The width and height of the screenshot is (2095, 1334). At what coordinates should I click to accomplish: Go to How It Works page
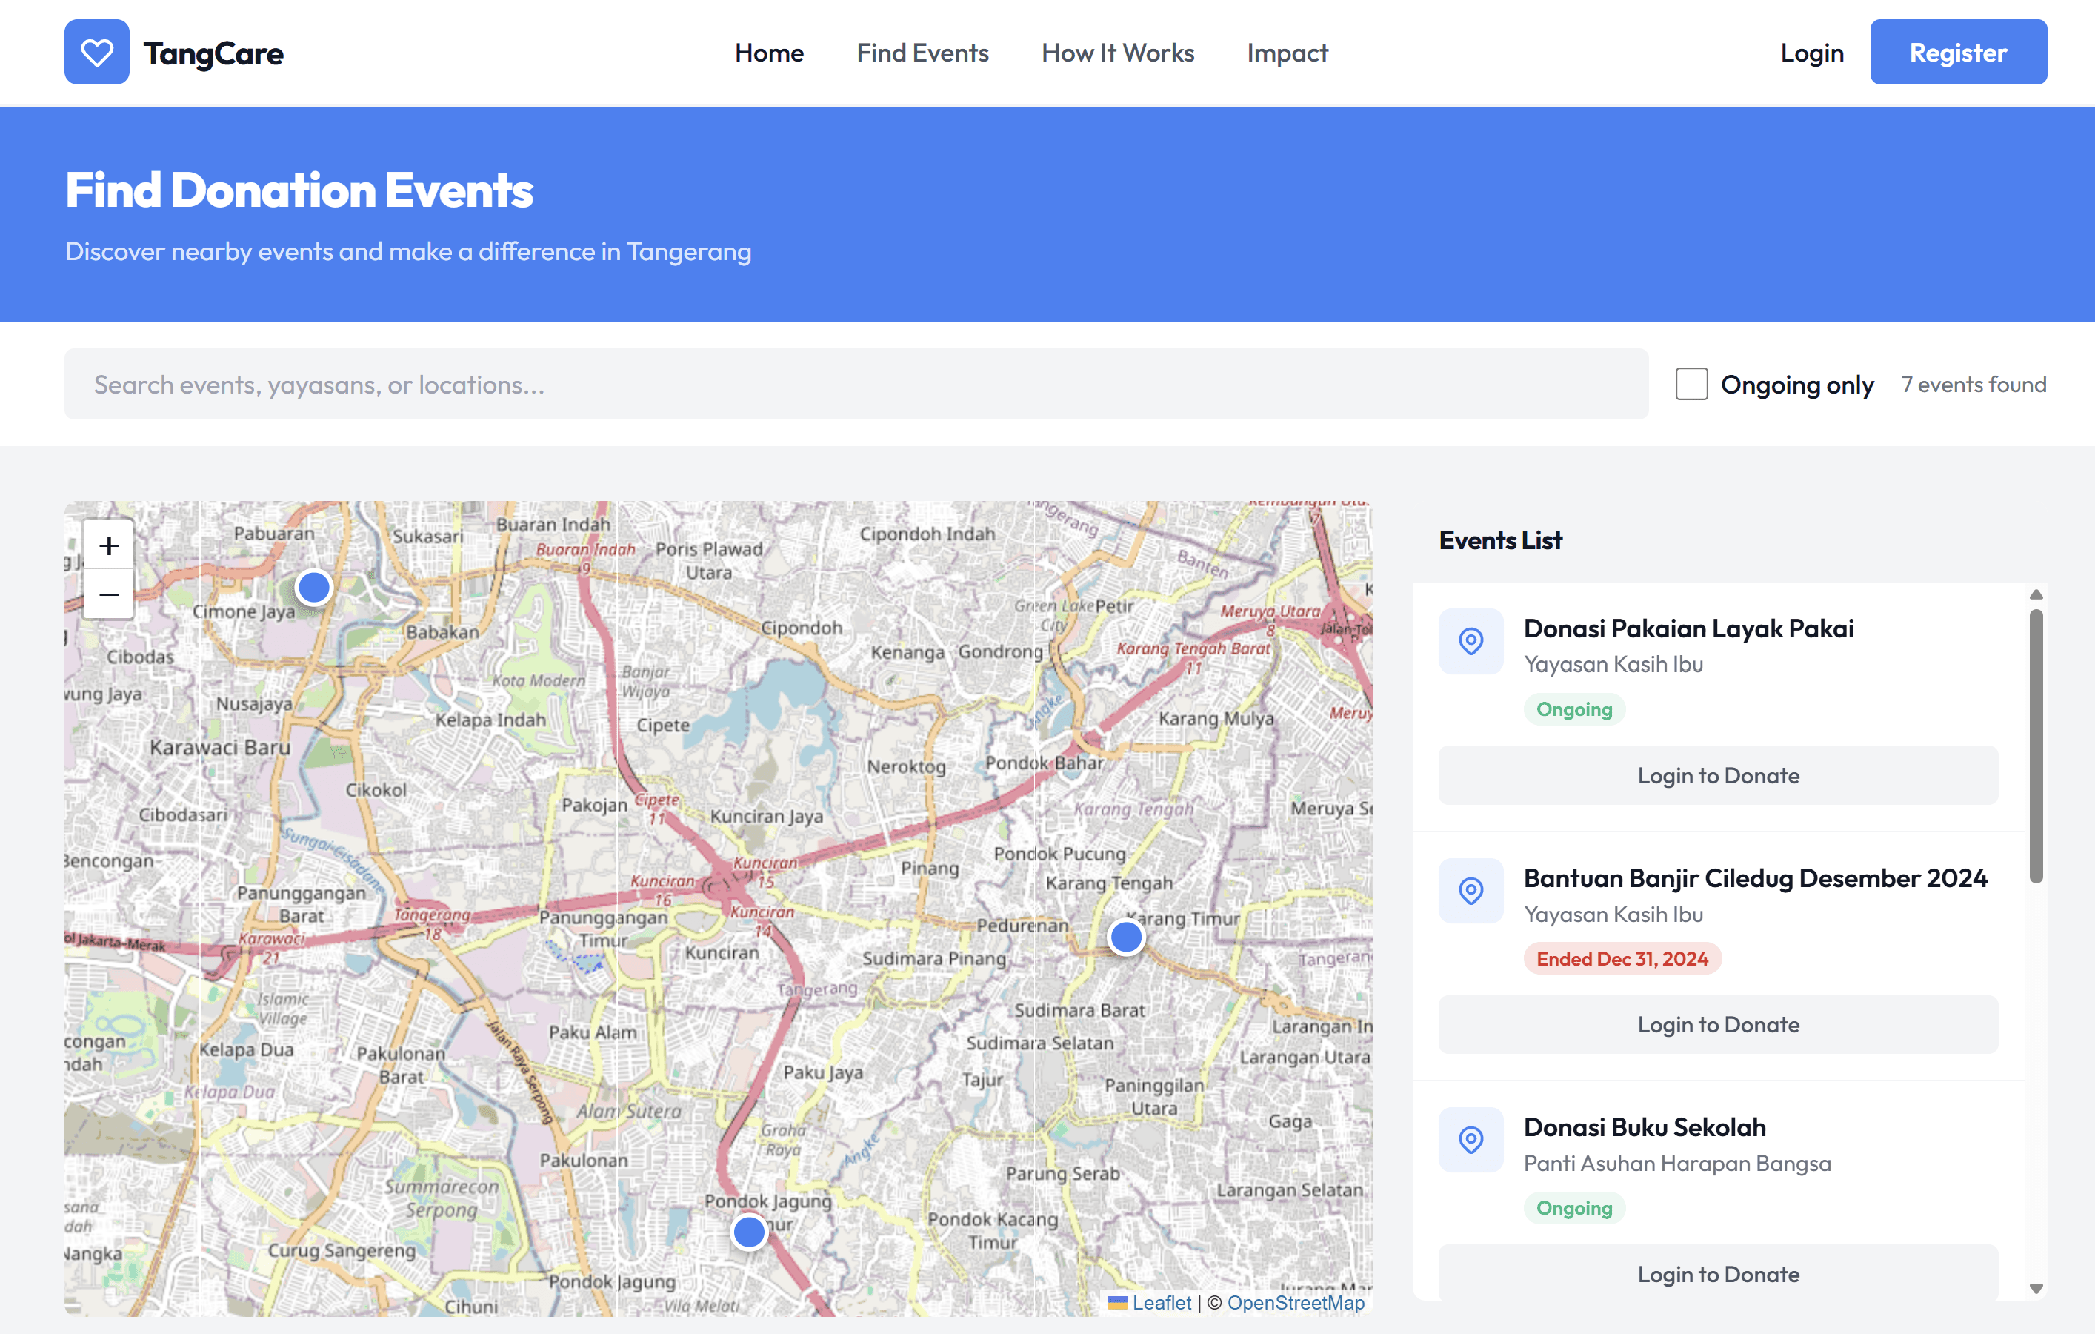point(1117,53)
